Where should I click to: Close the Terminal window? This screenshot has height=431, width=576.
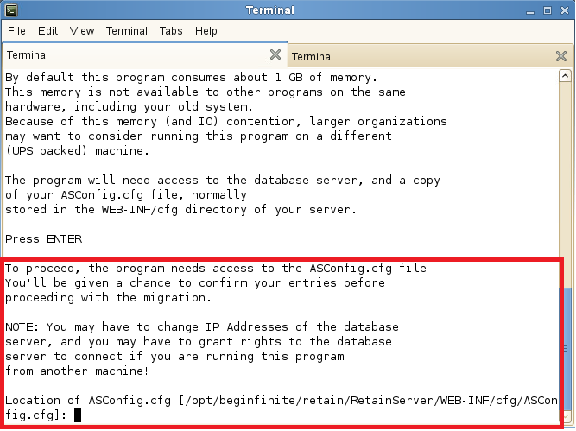click(x=563, y=10)
